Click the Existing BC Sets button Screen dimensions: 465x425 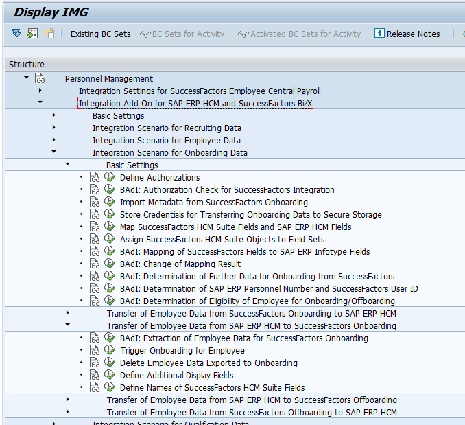tap(101, 34)
